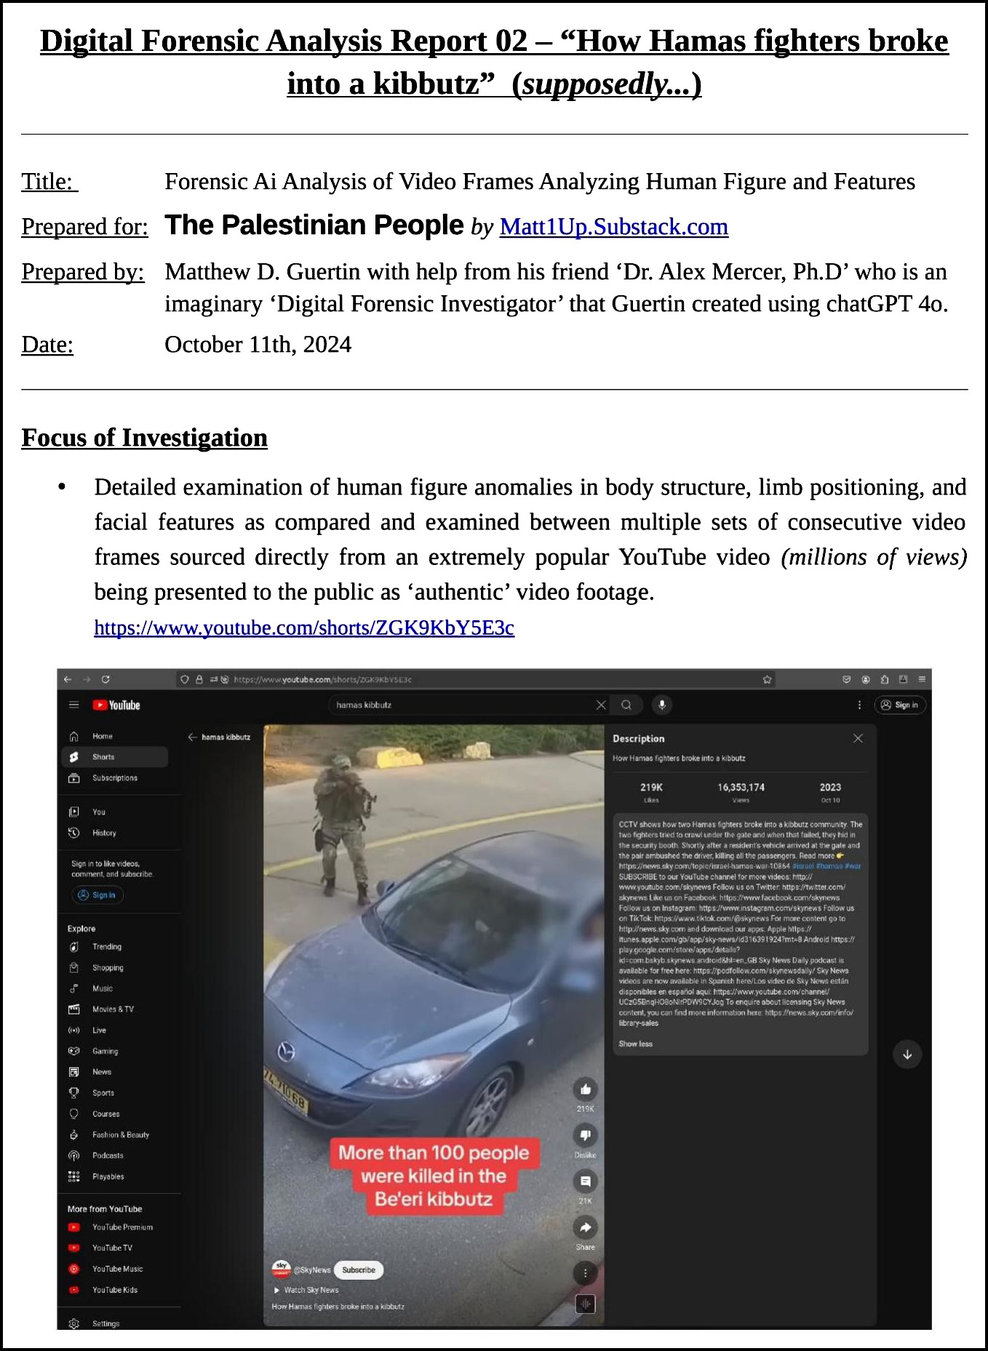Open Gaming under Explore
The image size is (988, 1351).
click(115, 1051)
